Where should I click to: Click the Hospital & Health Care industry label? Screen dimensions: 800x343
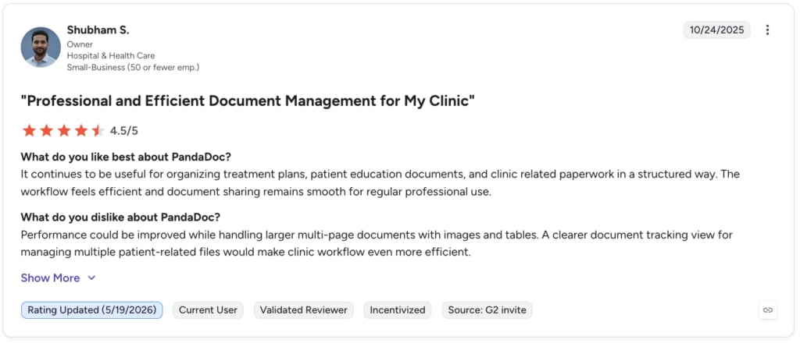(x=111, y=55)
